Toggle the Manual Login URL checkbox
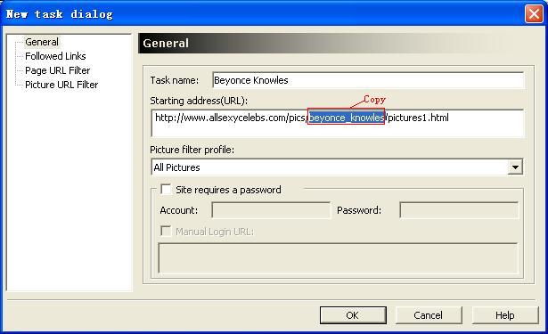This screenshot has height=334, width=548. point(166,232)
